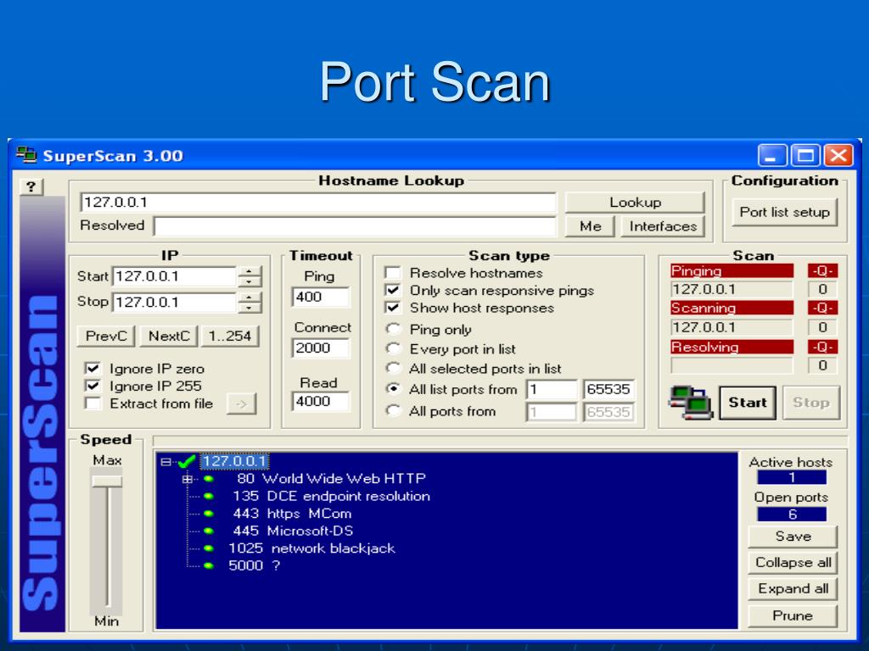This screenshot has width=869, height=651.
Task: Click the green dot for port 445
Action: (x=209, y=531)
